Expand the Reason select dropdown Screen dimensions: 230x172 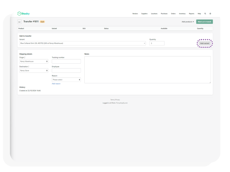coord(66,79)
